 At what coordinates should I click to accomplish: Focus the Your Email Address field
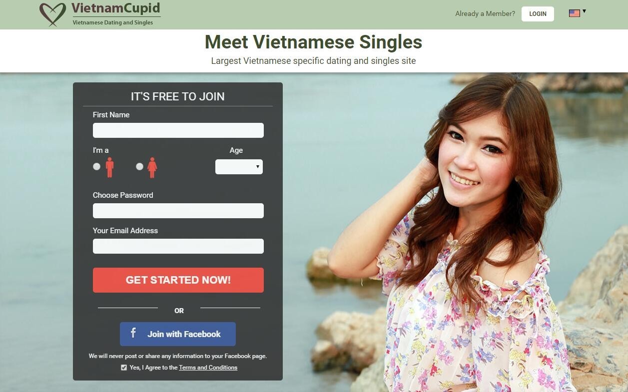click(178, 246)
